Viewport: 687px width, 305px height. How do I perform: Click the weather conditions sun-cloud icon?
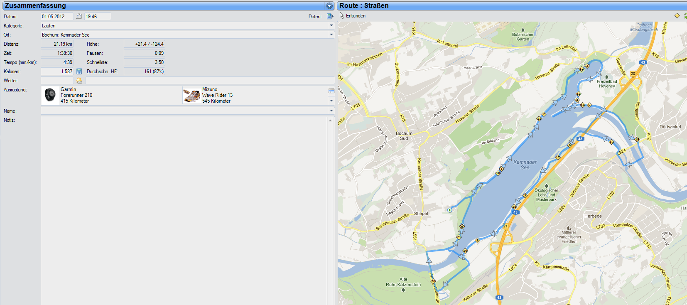pyautogui.click(x=79, y=81)
